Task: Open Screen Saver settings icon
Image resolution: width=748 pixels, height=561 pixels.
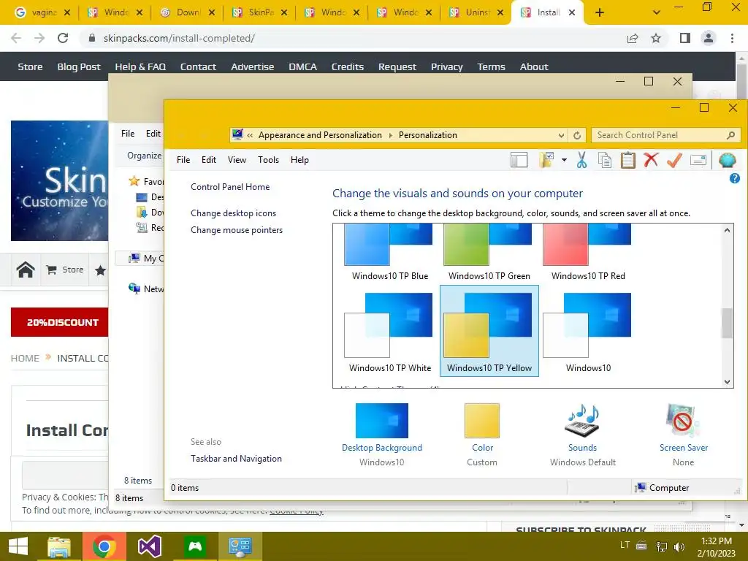Action: (x=683, y=420)
